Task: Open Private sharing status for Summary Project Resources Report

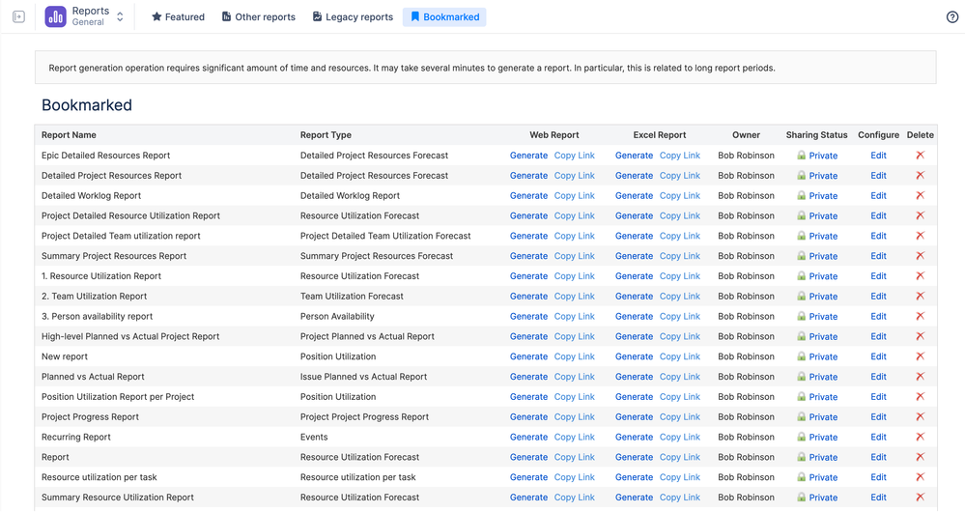Action: coord(823,256)
